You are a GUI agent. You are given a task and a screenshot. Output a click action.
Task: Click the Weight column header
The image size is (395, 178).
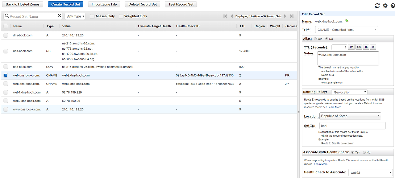tap(275, 26)
